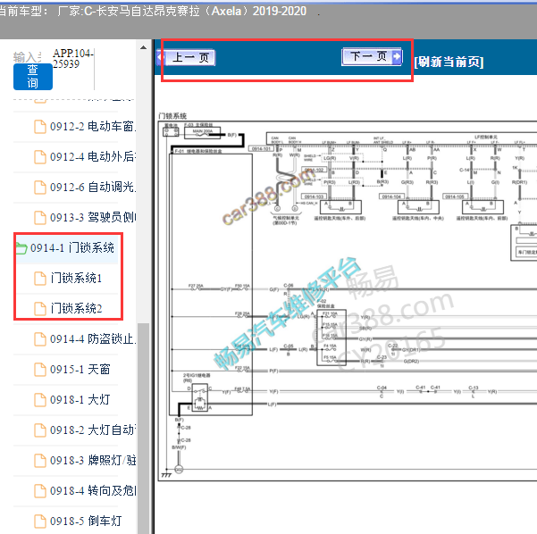Click the document icon beside 0913-3

40,218
